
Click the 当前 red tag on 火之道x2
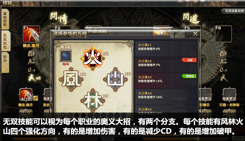[189, 60]
